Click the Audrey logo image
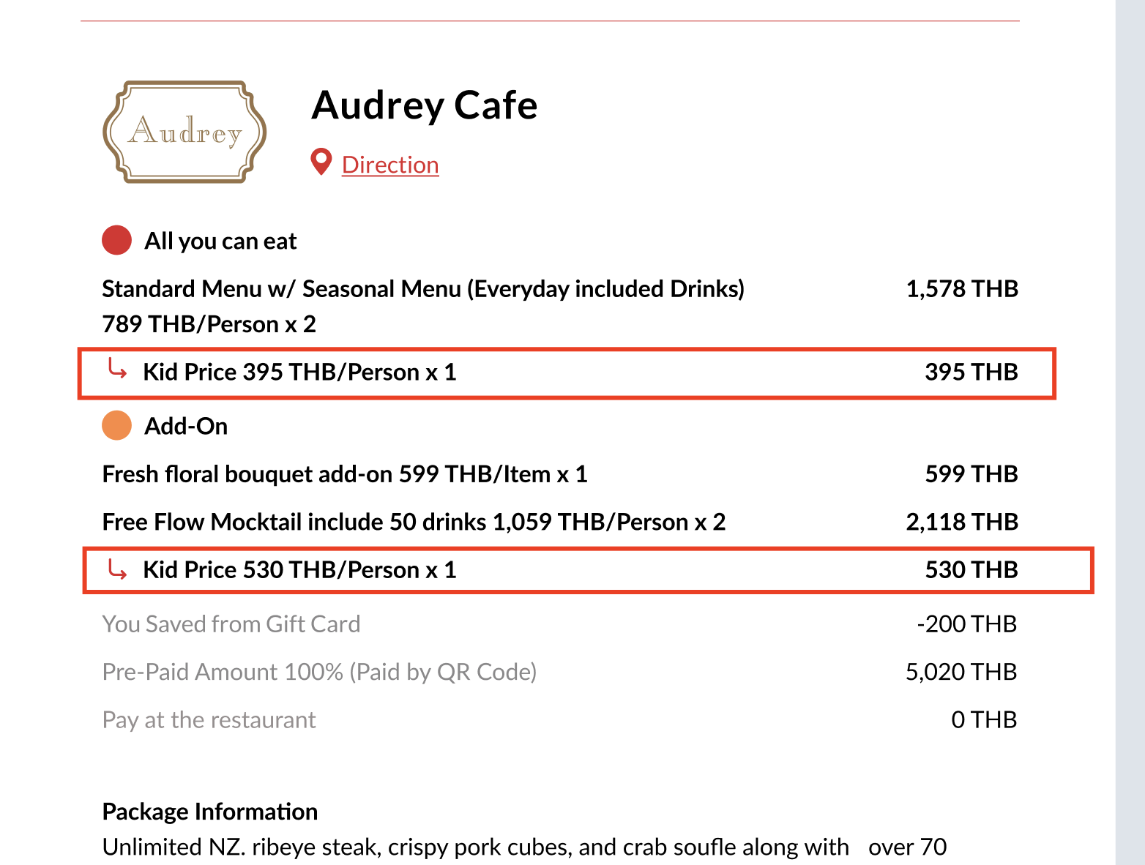 (185, 132)
